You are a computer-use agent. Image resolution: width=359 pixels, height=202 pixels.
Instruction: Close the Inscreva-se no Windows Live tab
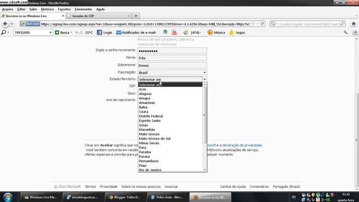click(63, 16)
